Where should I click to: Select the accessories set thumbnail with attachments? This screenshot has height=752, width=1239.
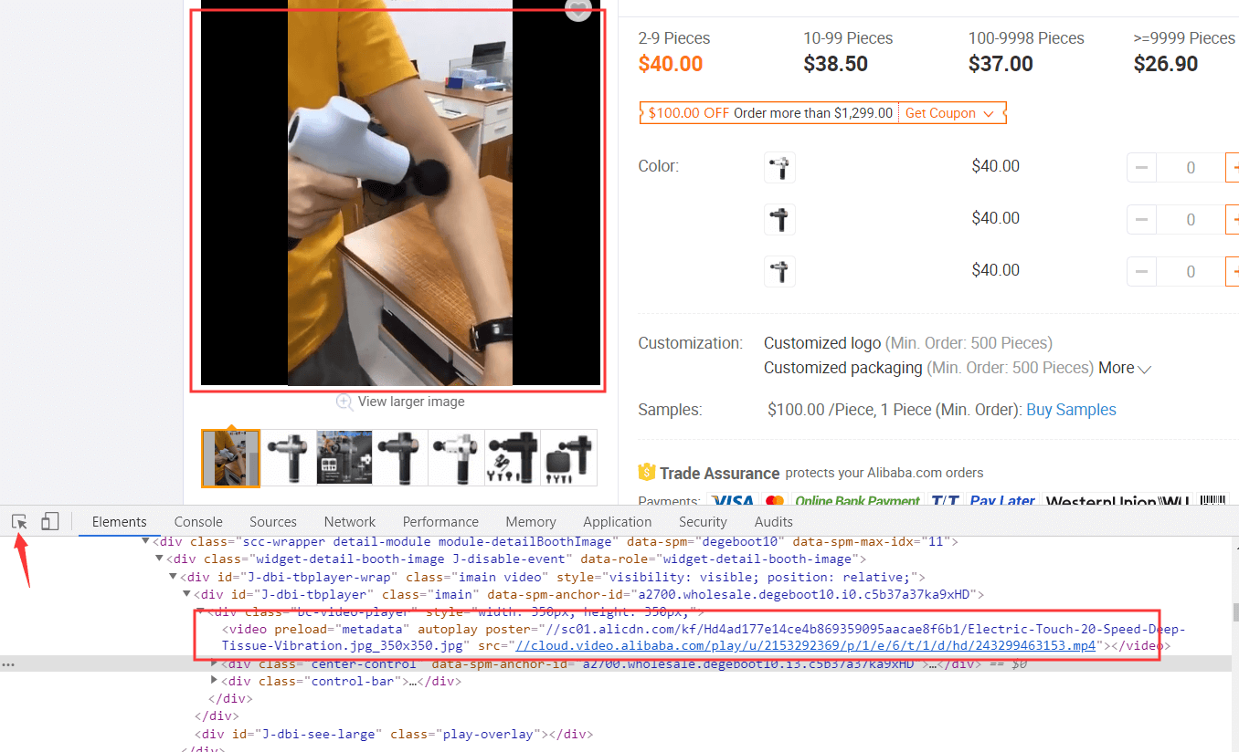[513, 458]
